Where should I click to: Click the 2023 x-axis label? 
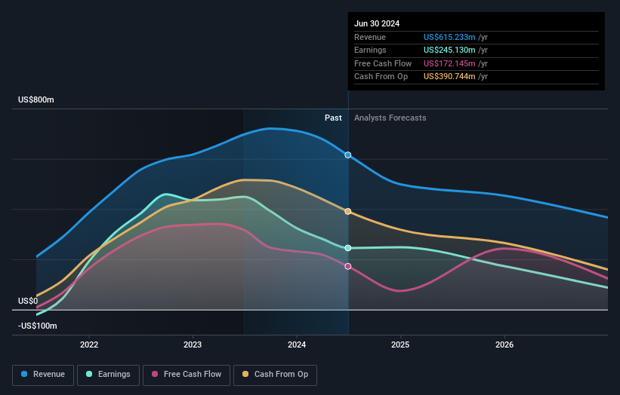tap(193, 344)
